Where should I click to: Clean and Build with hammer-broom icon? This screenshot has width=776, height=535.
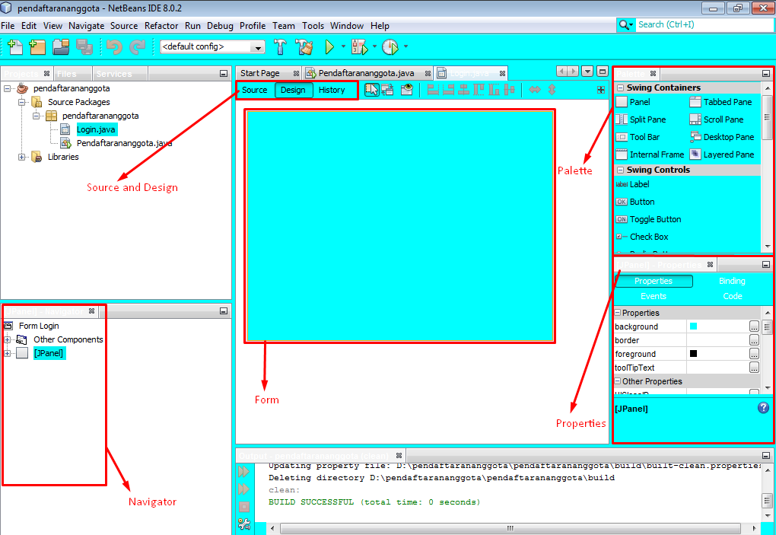click(x=304, y=47)
